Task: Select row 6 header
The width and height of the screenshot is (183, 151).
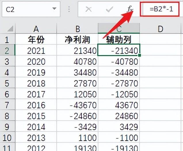Action: pos(7,93)
